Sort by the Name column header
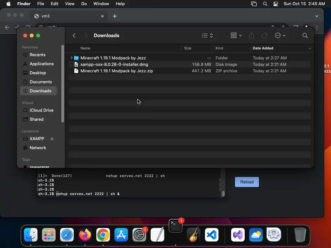This screenshot has width=331, height=248. click(x=85, y=48)
